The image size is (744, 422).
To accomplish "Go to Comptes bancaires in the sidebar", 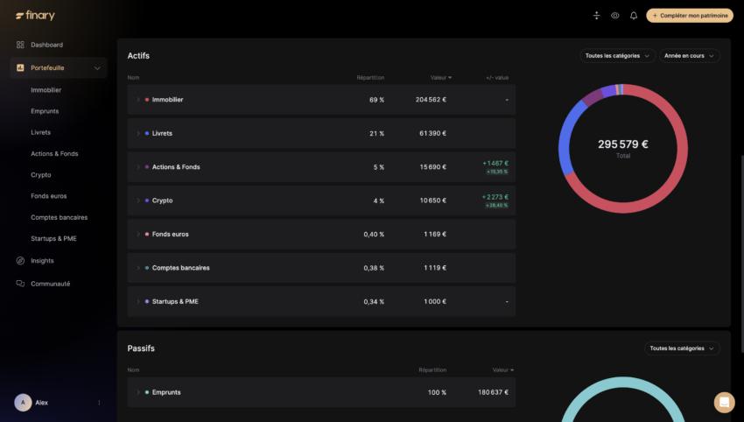I will (59, 217).
